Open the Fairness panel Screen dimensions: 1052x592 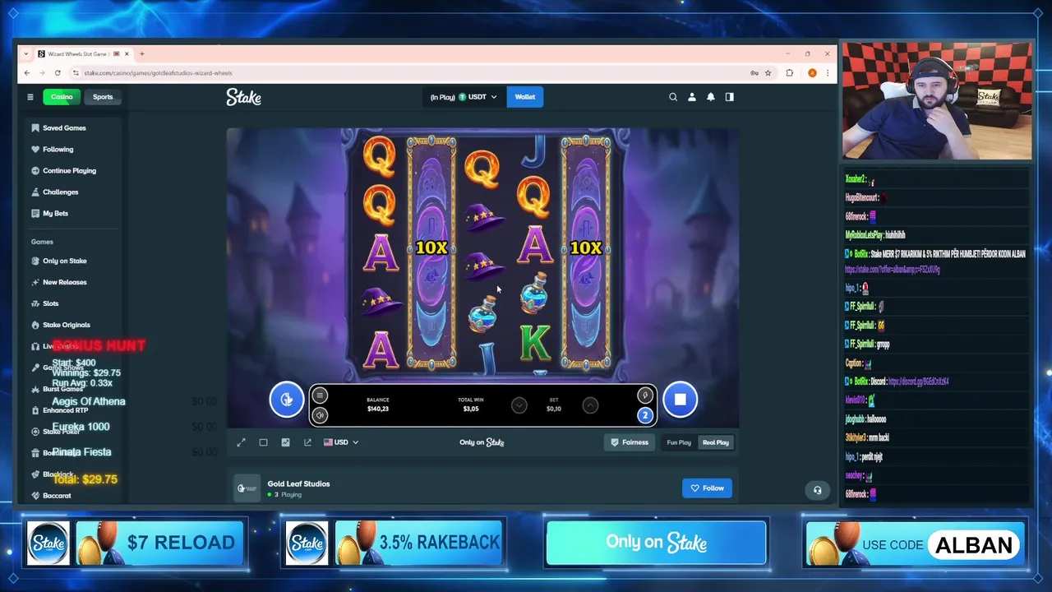click(630, 442)
